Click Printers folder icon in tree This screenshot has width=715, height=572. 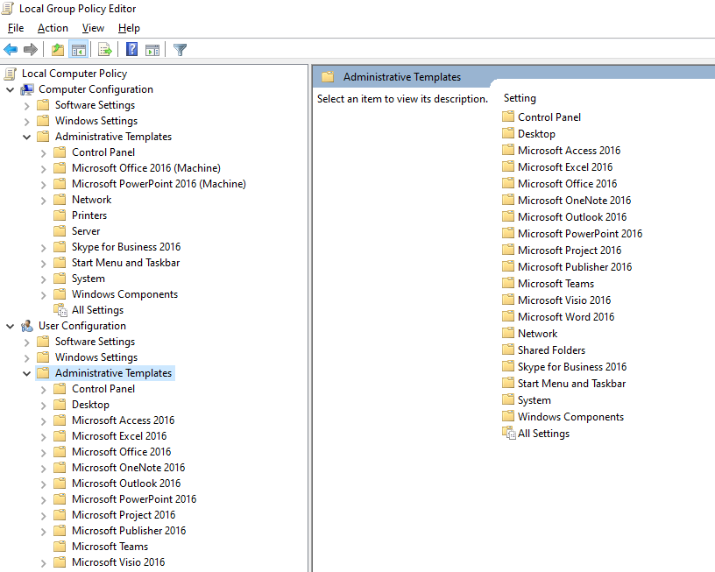(x=60, y=215)
